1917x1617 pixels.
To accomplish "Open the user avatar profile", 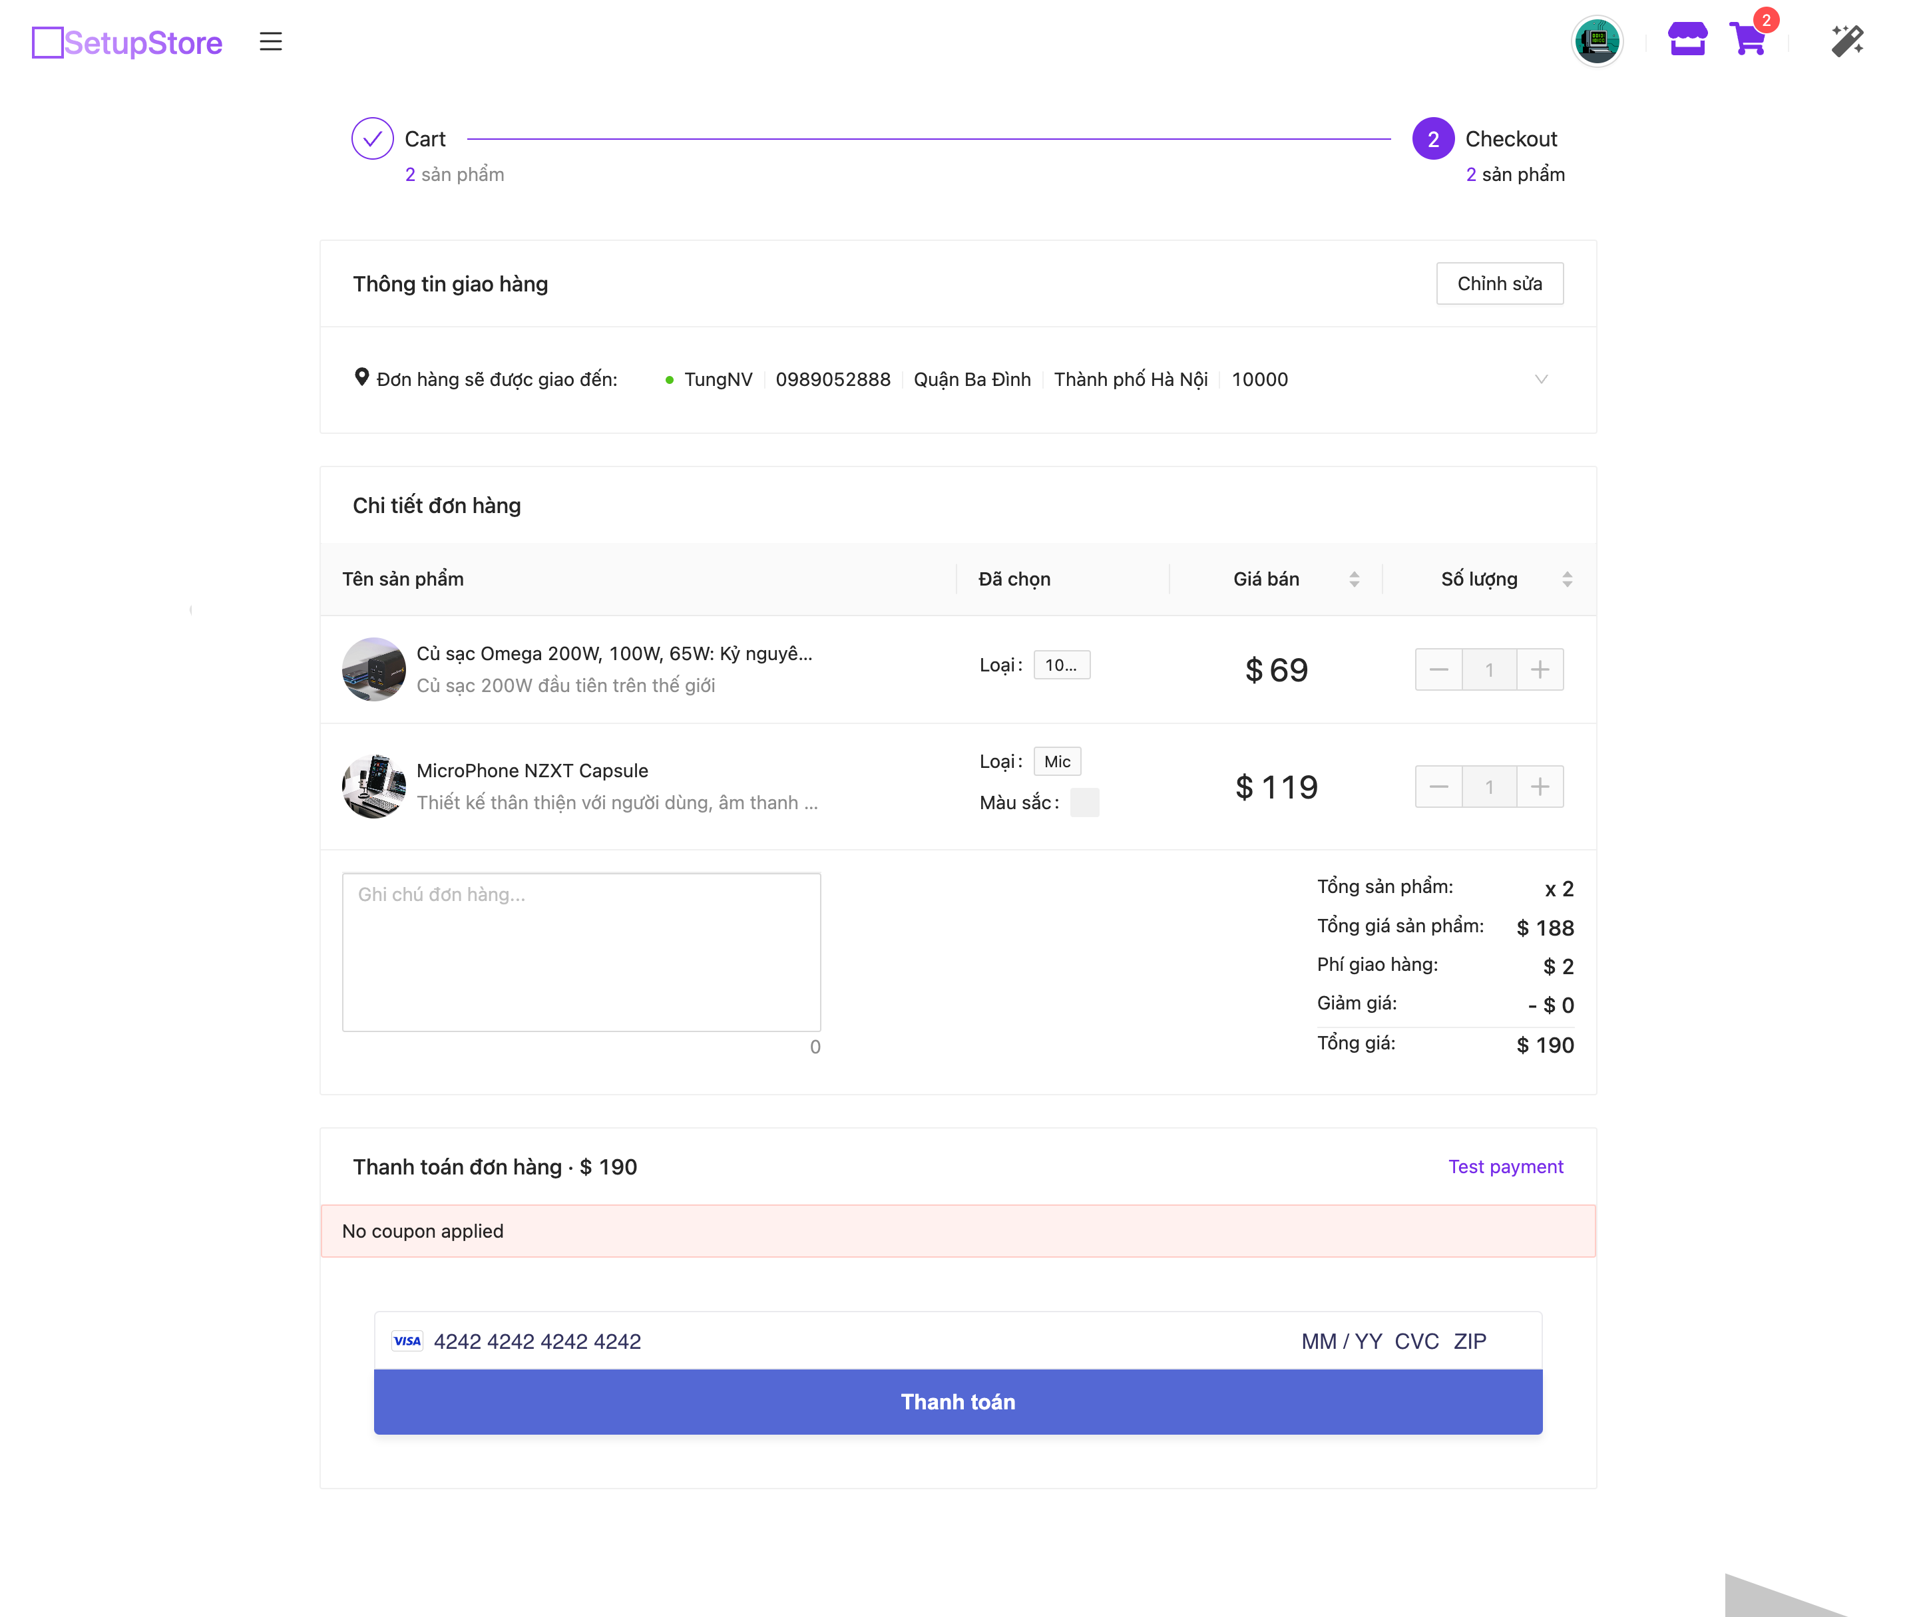I will 1596,41.
